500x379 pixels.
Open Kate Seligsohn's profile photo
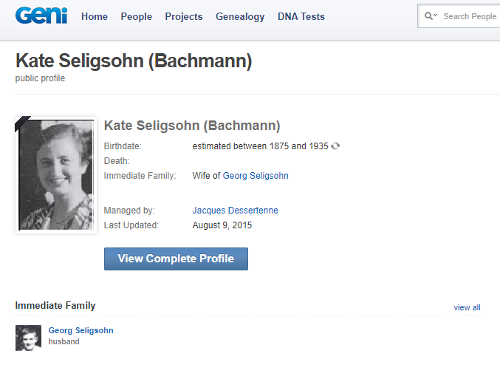click(x=56, y=175)
